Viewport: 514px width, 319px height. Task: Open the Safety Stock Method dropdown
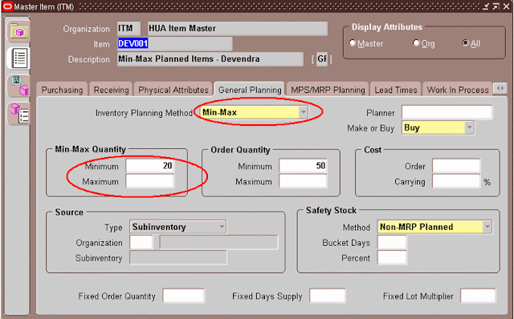487,227
